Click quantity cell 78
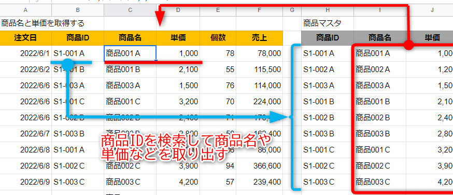Image resolution: width=453 pixels, height=195 pixels. pyautogui.click(x=218, y=53)
